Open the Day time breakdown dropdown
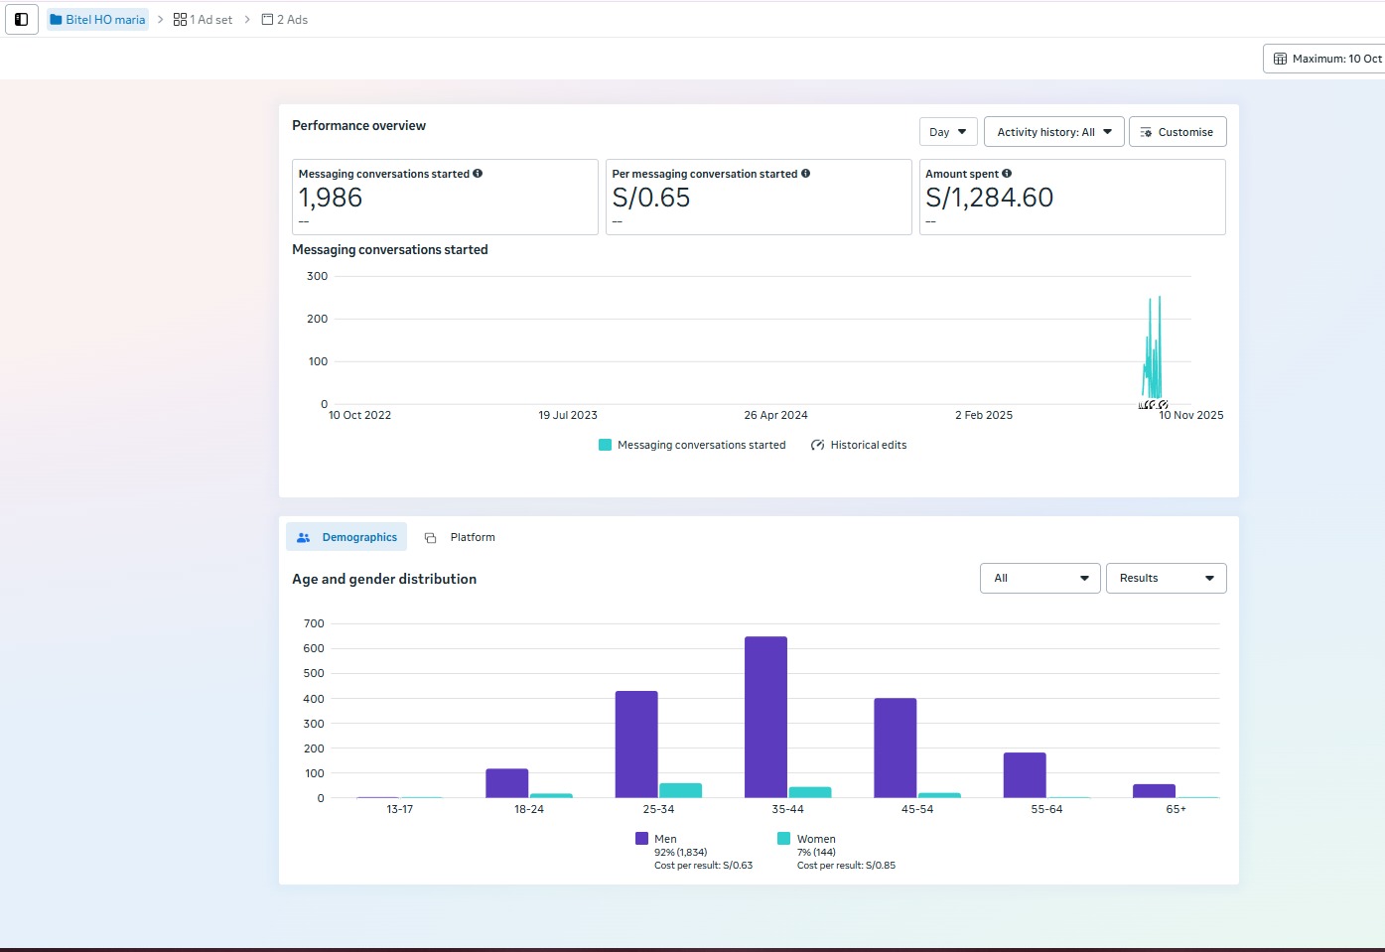1385x952 pixels. coord(946,131)
